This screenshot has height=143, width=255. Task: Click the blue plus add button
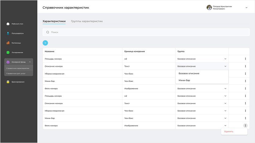point(45,43)
